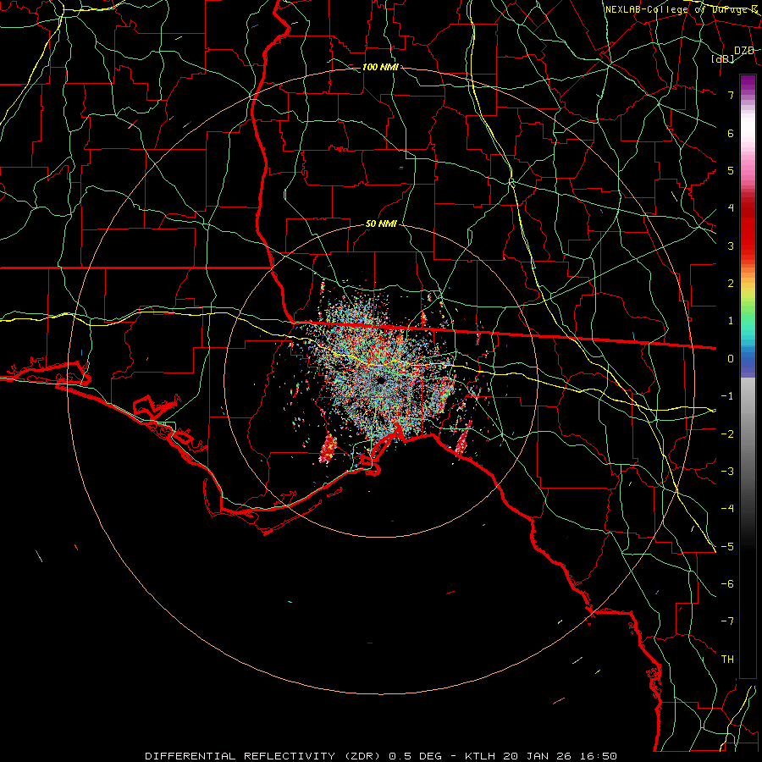
Task: Click the "50 NMI" range ring label
Action: click(381, 224)
